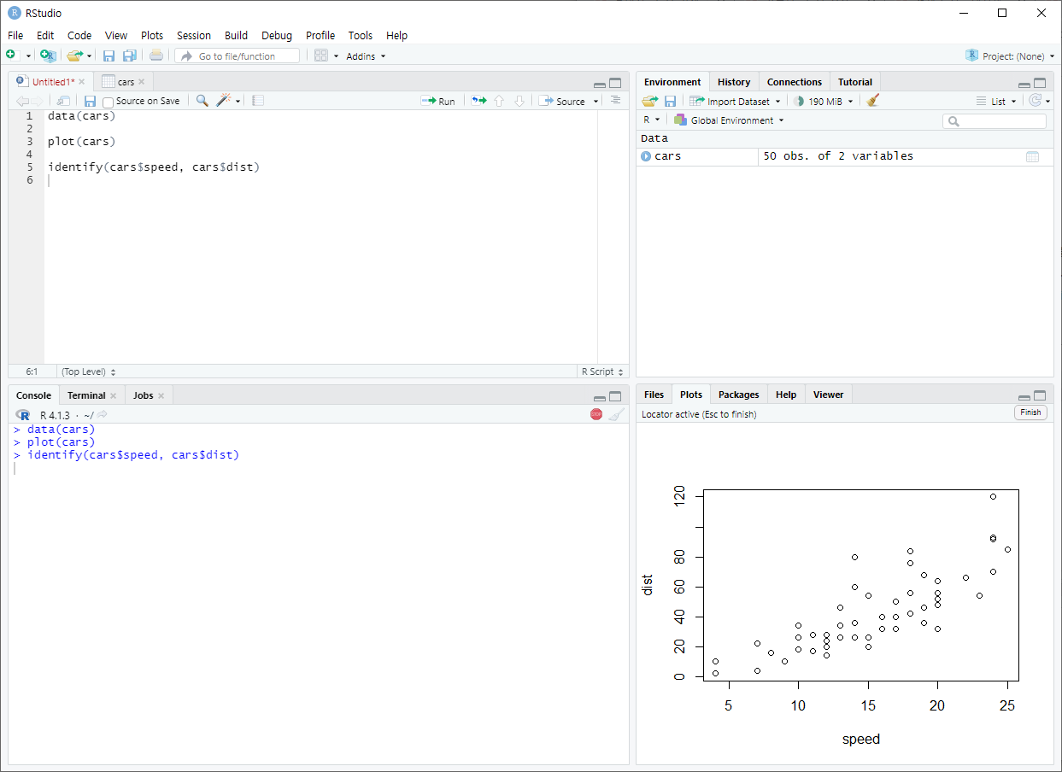Open the Code menu
1062x772 pixels.
(79, 35)
